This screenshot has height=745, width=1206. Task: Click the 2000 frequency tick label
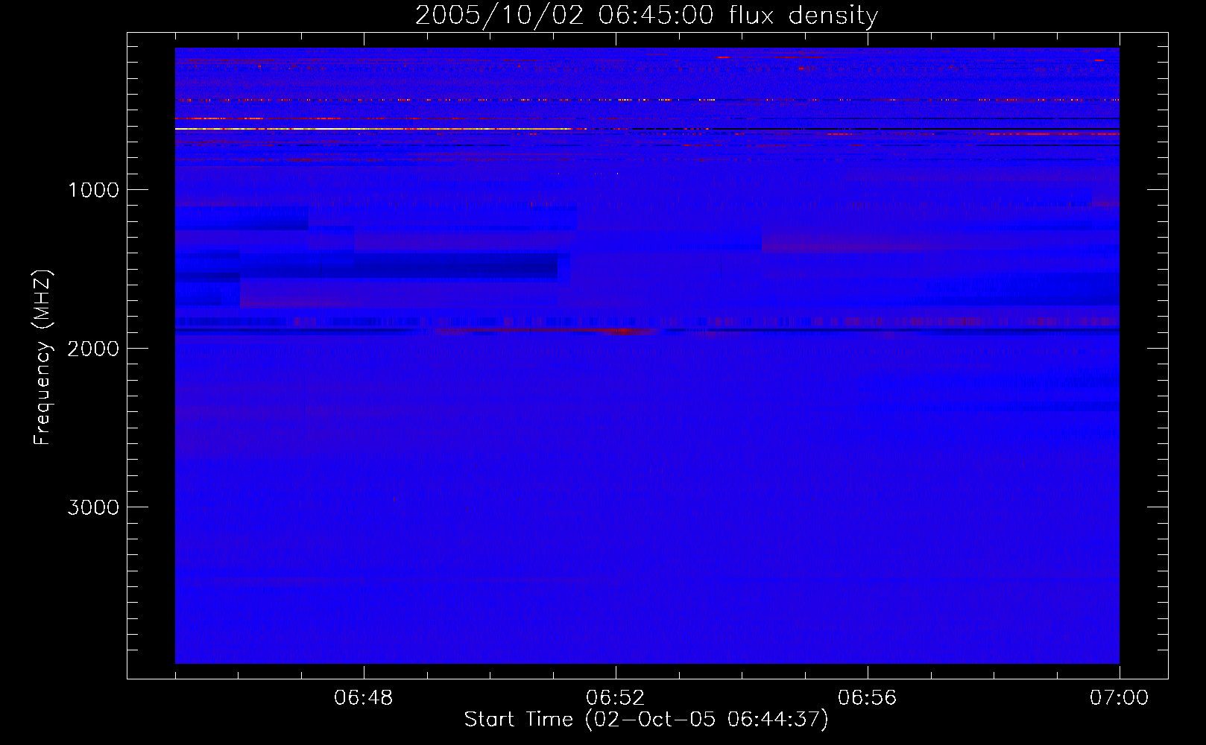(x=93, y=349)
